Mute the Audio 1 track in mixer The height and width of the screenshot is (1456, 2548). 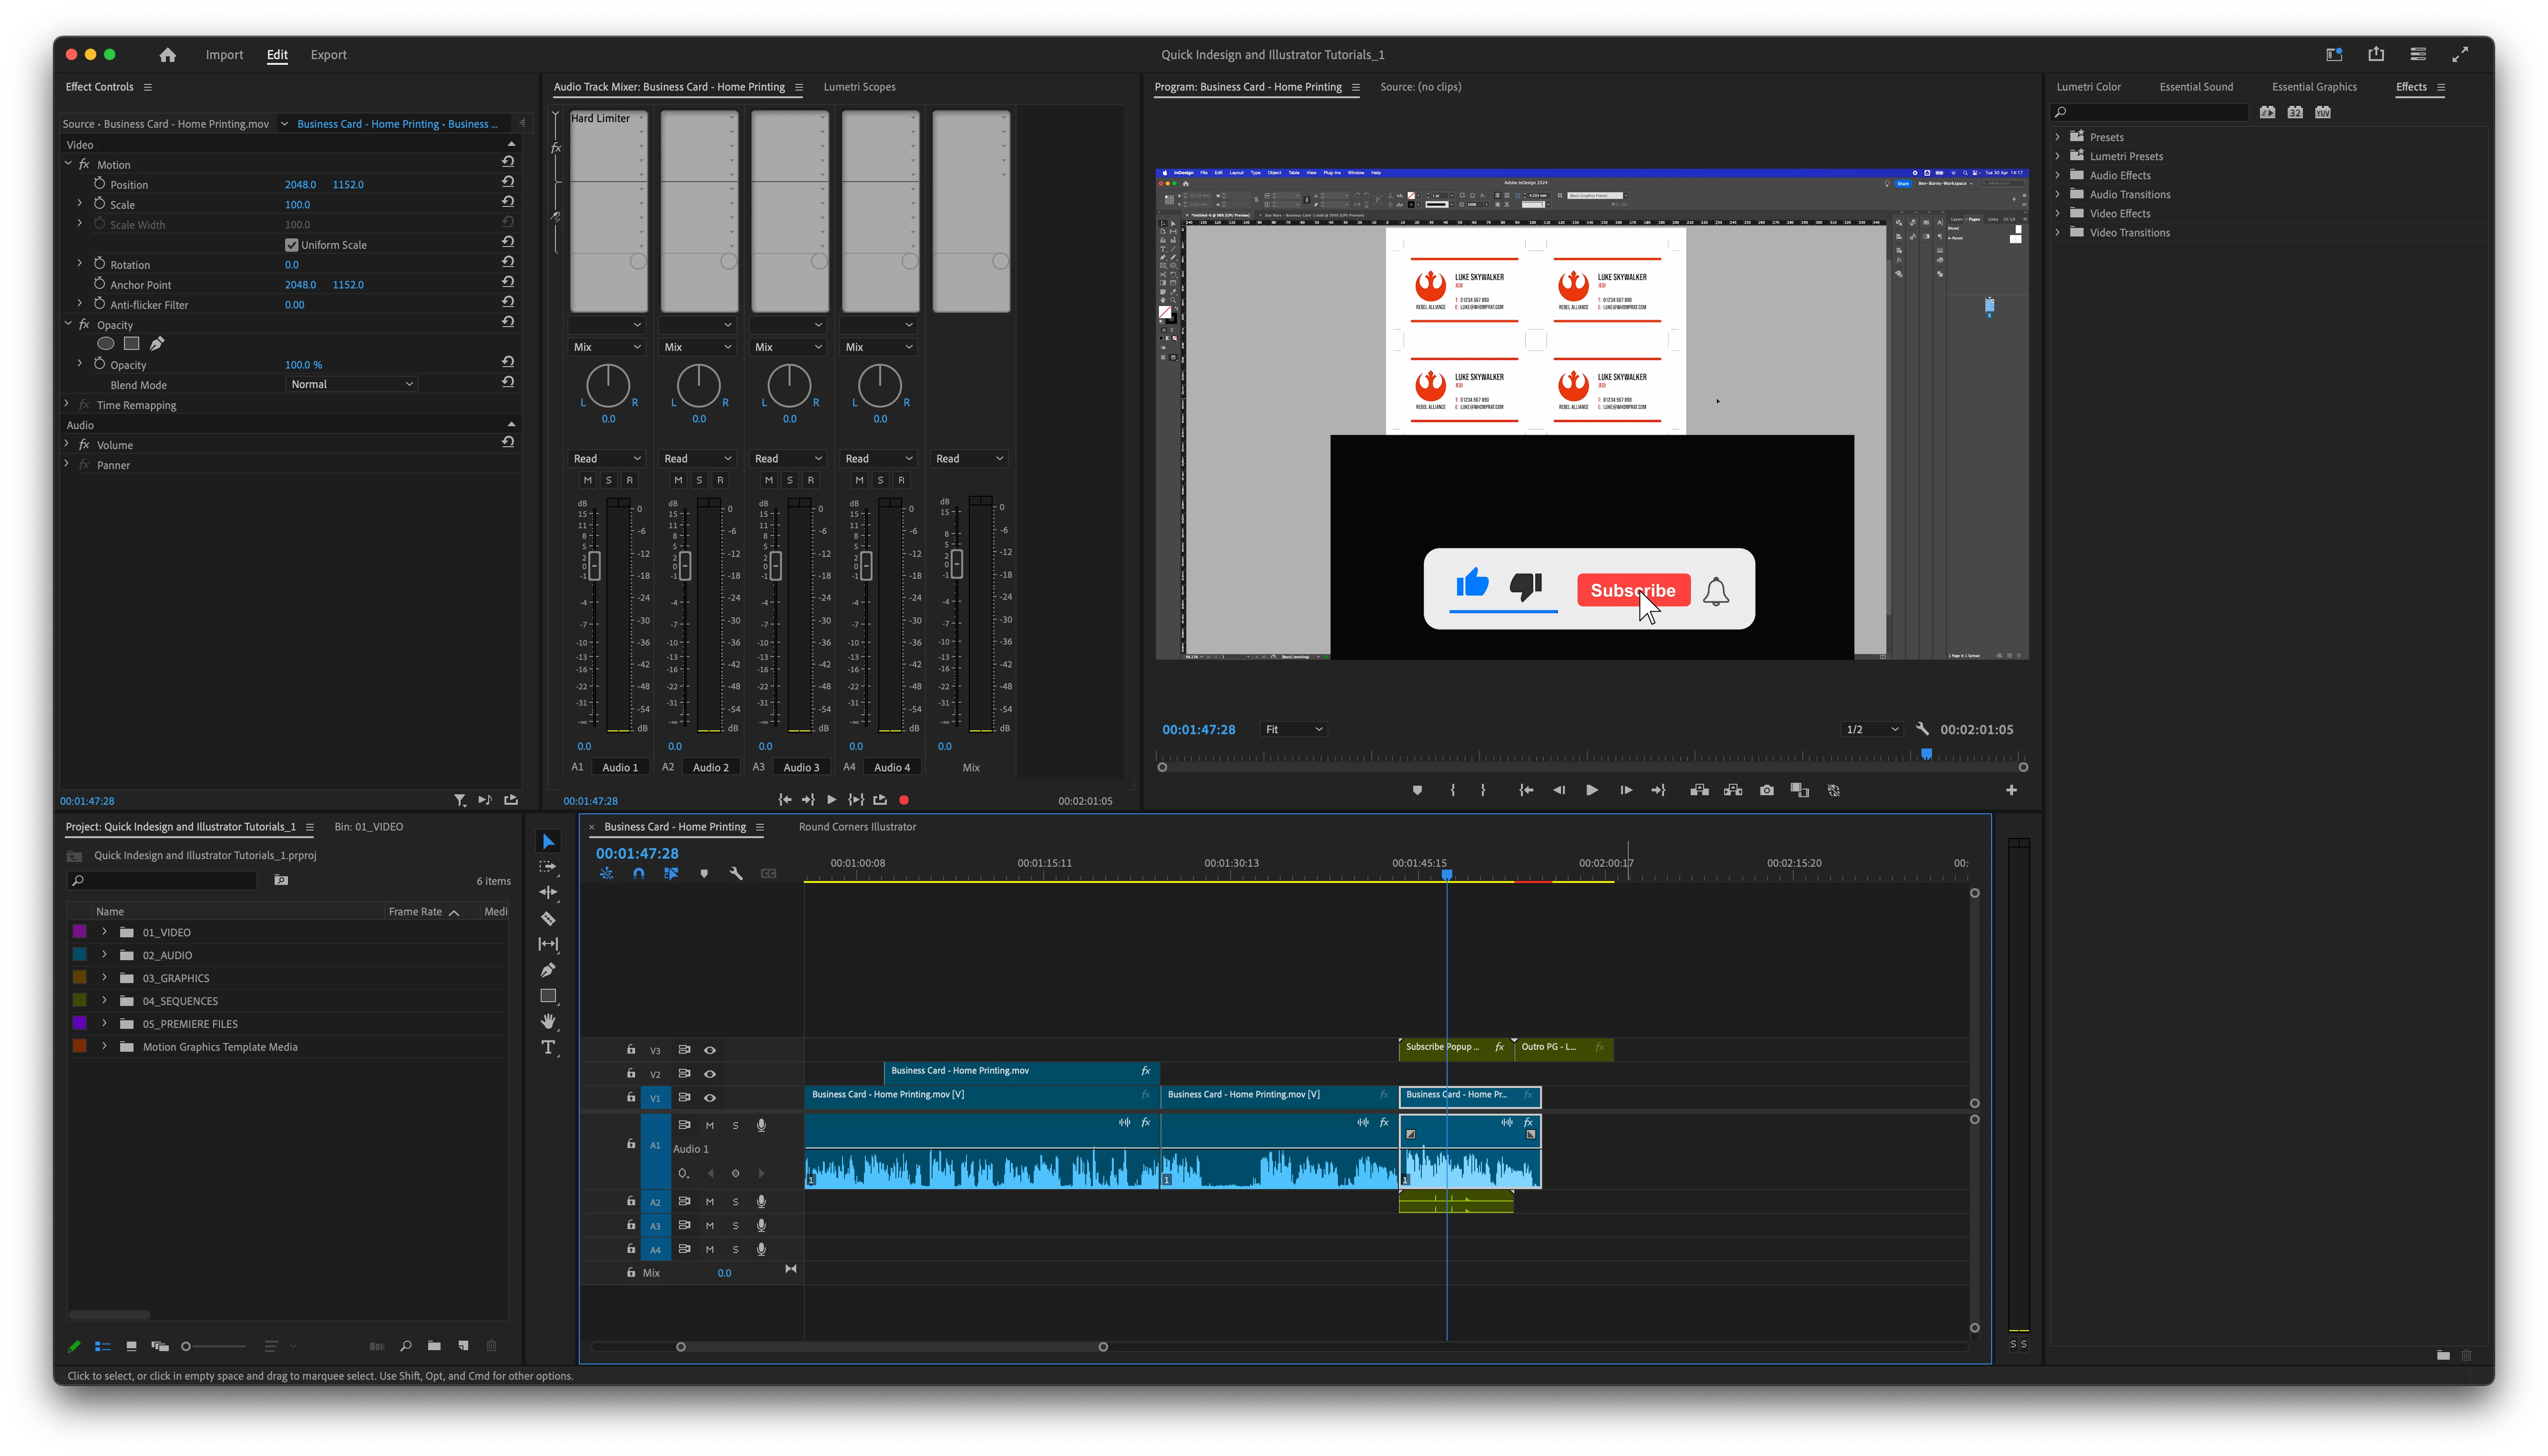(x=588, y=480)
